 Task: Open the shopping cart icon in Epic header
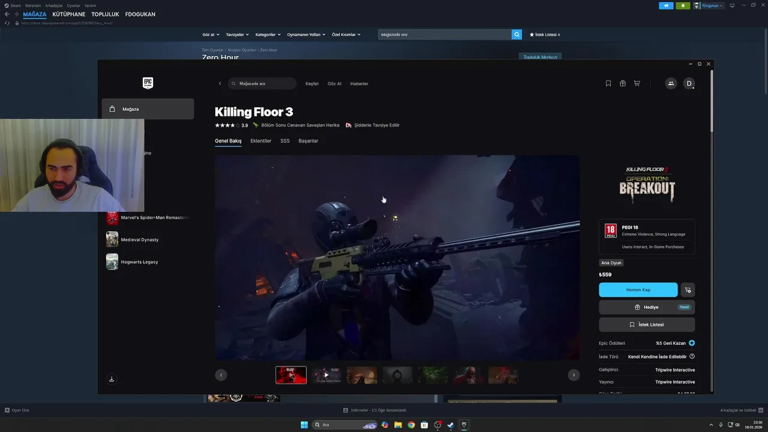(637, 83)
